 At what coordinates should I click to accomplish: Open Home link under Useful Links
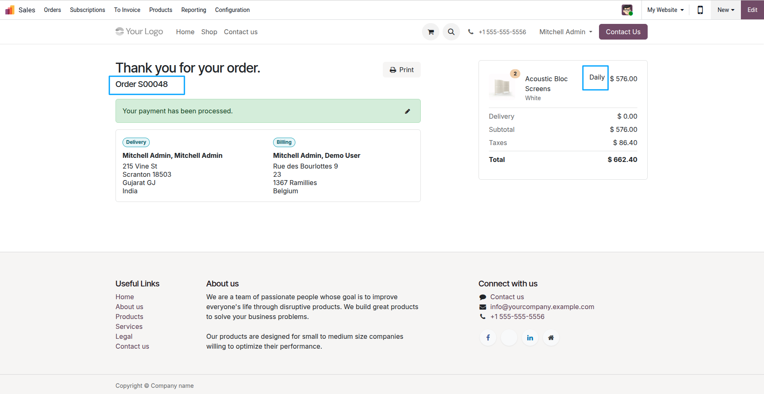(x=125, y=297)
